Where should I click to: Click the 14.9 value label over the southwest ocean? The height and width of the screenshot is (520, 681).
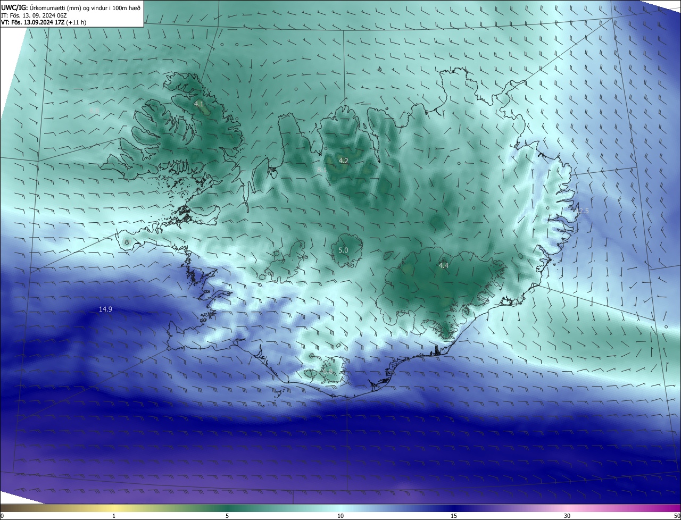tap(105, 309)
